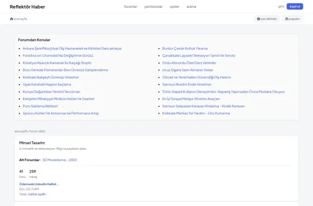Show popüler topics
This screenshot has width=313, height=206.
point(292,19)
